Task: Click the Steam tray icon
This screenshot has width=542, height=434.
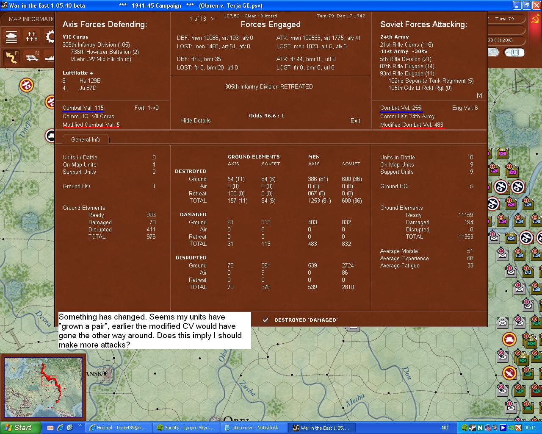Action: (472, 428)
